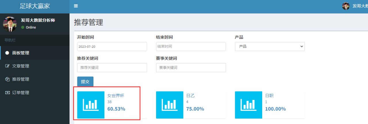Click the 提交 submit button

85,82
